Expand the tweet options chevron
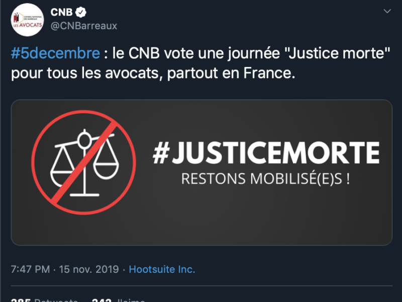402x302 pixels. pyautogui.click(x=387, y=11)
